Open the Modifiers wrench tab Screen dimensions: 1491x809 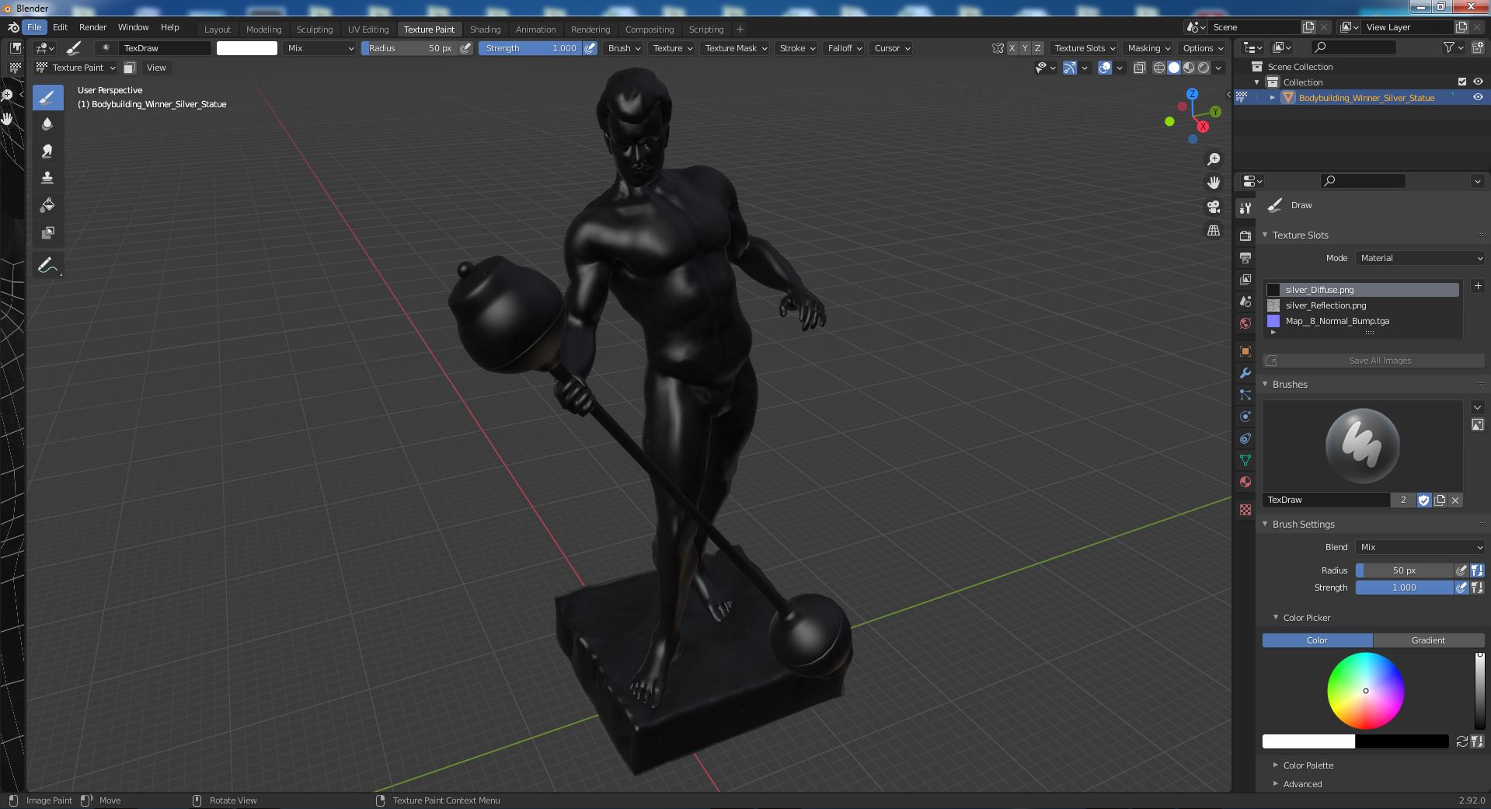pyautogui.click(x=1245, y=373)
